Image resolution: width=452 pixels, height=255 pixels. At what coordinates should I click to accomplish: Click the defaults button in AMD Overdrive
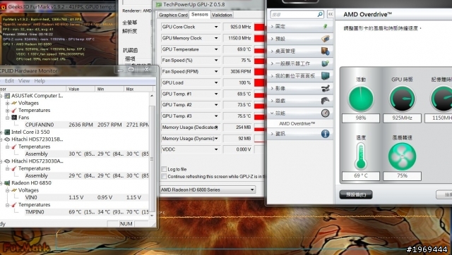356,194
